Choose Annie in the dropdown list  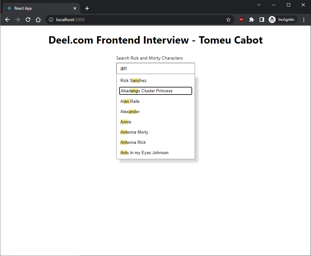coord(155,122)
